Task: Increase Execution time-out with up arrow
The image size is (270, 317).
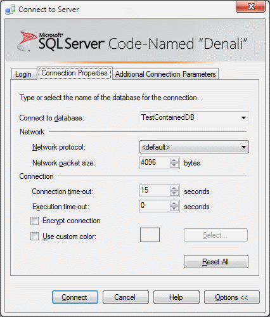Action: (x=174, y=204)
